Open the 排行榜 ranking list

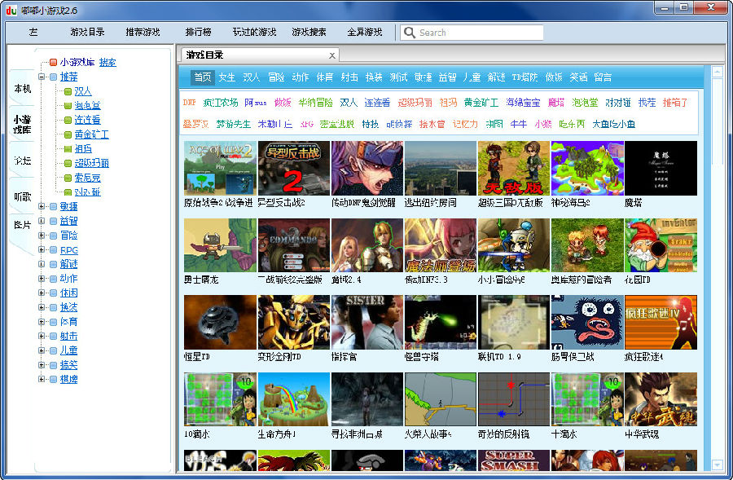click(198, 33)
